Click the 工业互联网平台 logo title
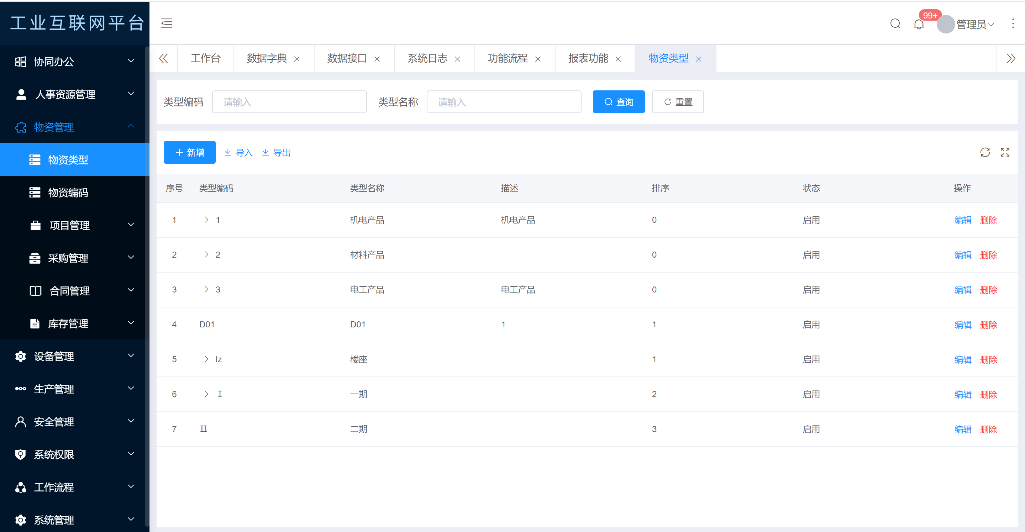 [x=77, y=23]
